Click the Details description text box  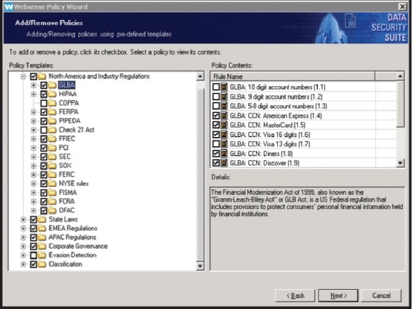pyautogui.click(x=307, y=229)
